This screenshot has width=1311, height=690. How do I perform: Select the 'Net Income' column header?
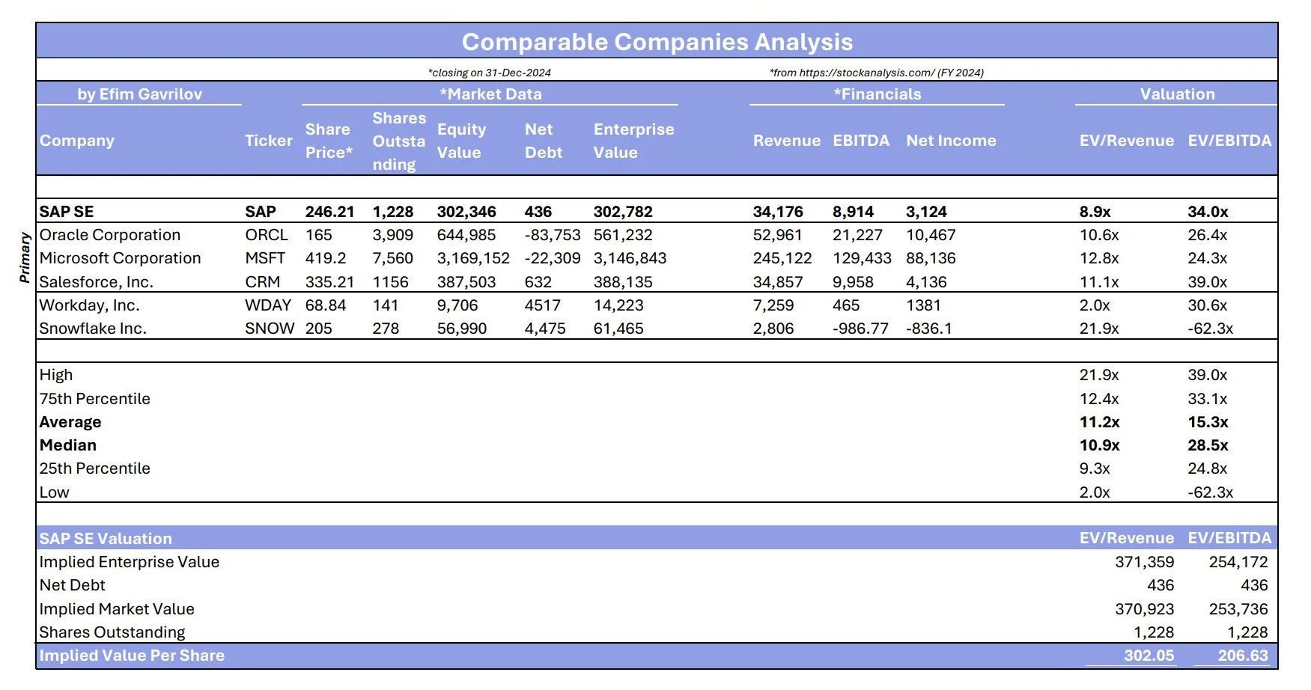pyautogui.click(x=951, y=141)
